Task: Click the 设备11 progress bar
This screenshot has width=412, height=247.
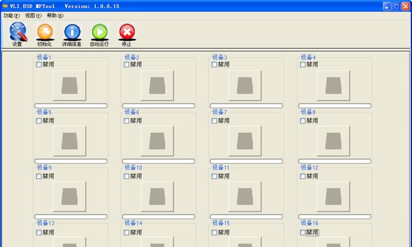Action: [246, 217]
